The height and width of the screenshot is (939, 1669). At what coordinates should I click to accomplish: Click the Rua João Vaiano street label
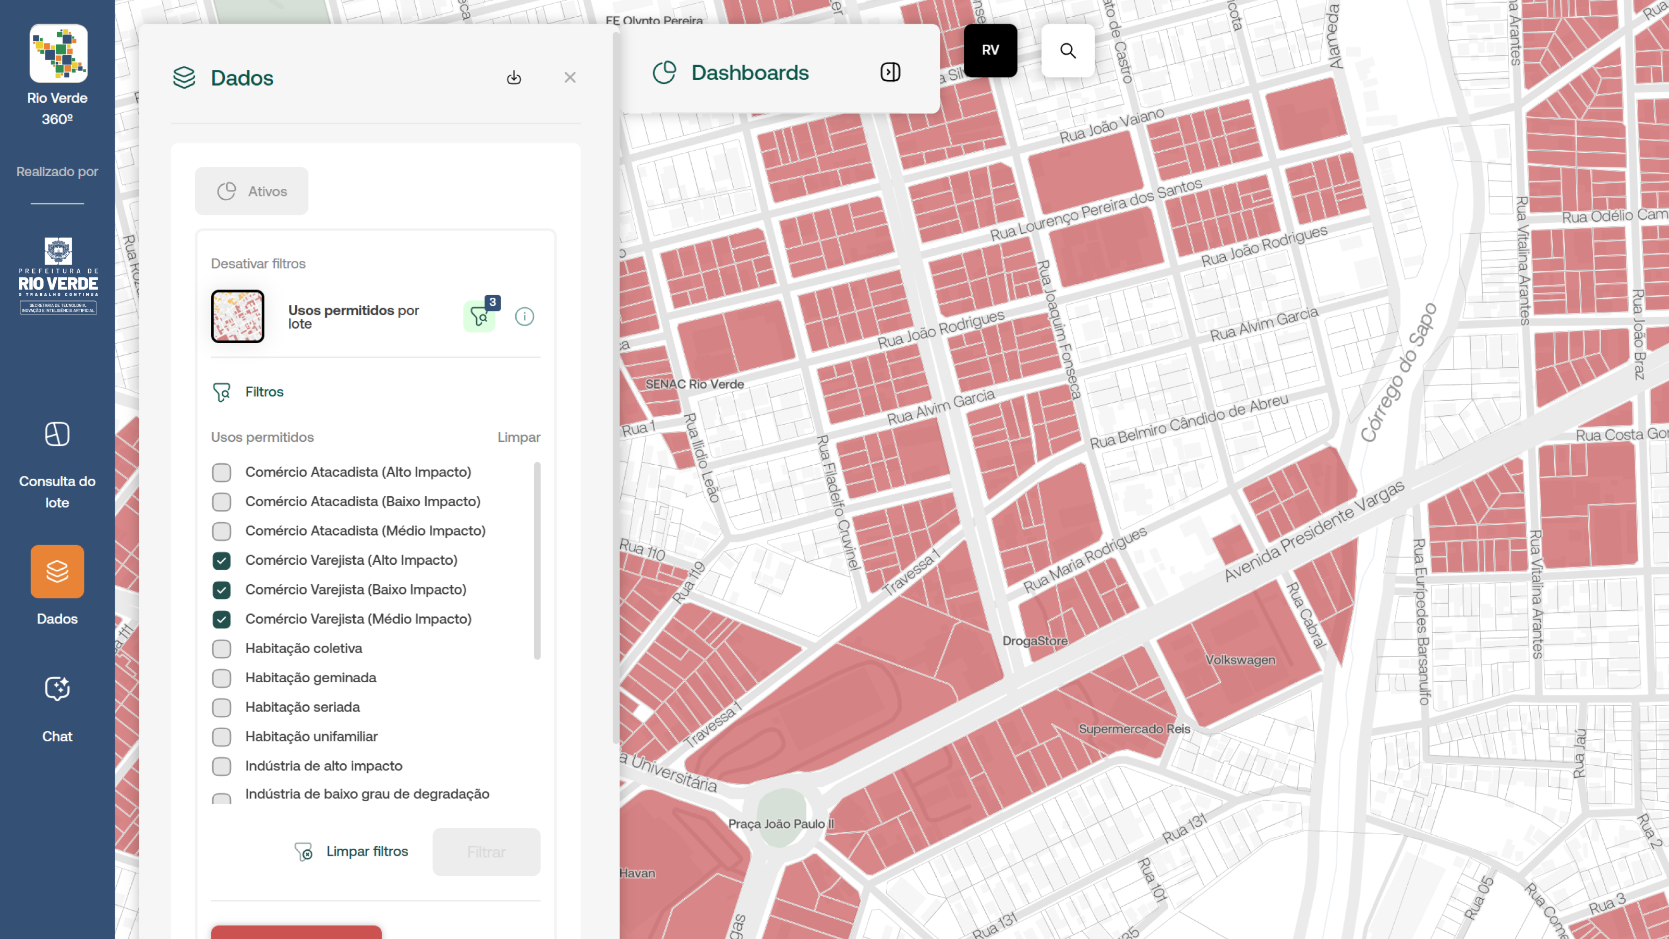1112,126
